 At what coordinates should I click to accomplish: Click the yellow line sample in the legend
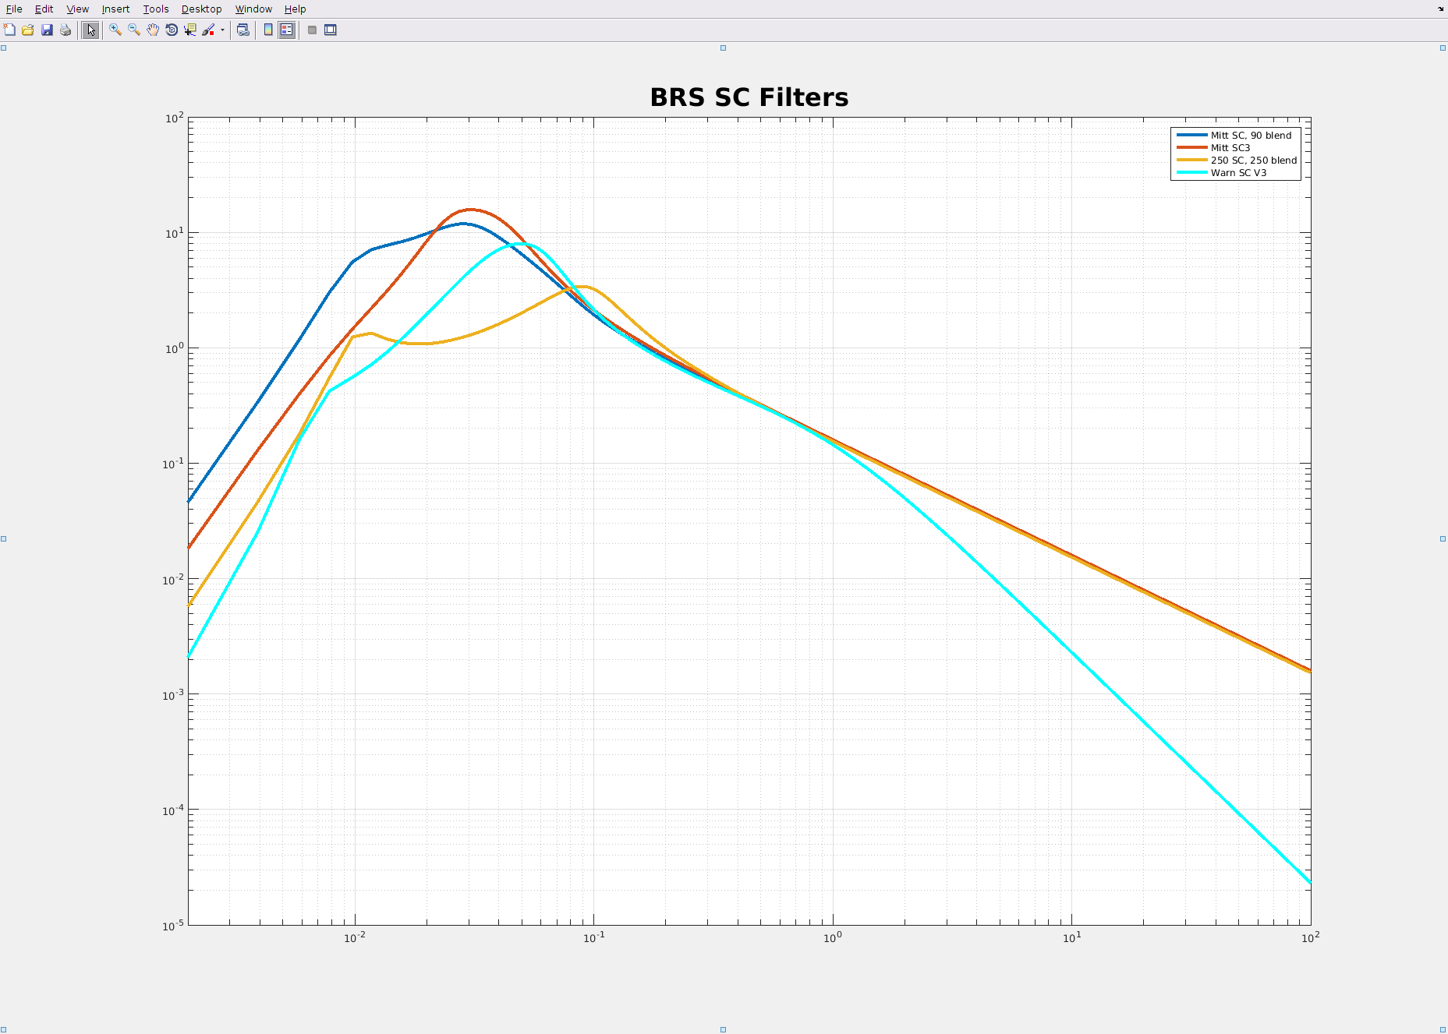(x=1191, y=160)
